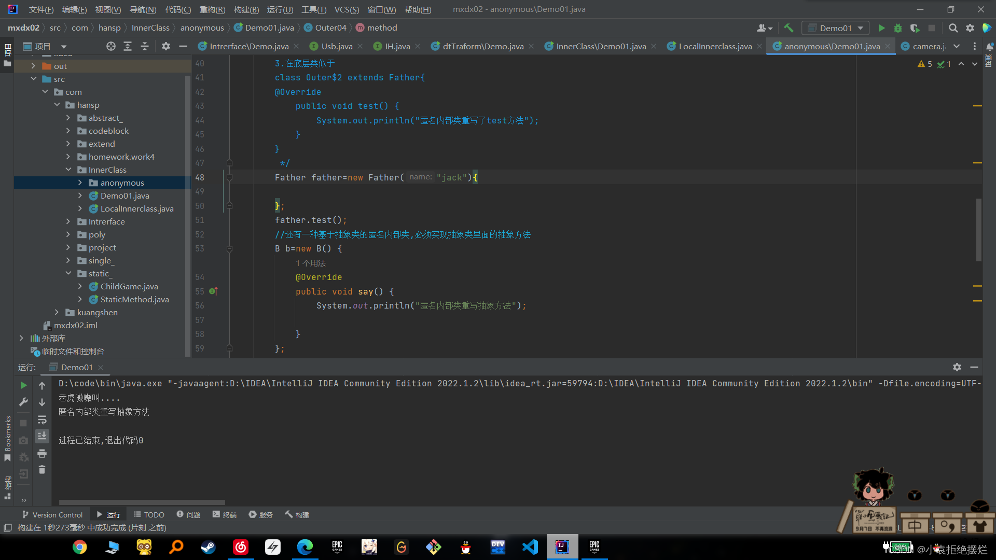Toggle soft-wrap in run console
The width and height of the screenshot is (996, 560).
[42, 419]
